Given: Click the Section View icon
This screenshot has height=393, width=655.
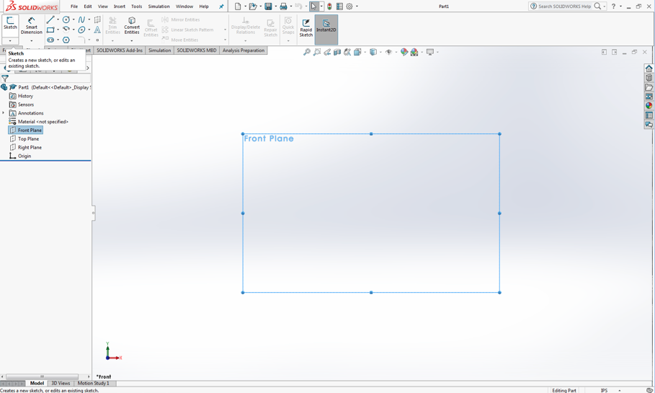Looking at the screenshot, I should click(x=337, y=52).
